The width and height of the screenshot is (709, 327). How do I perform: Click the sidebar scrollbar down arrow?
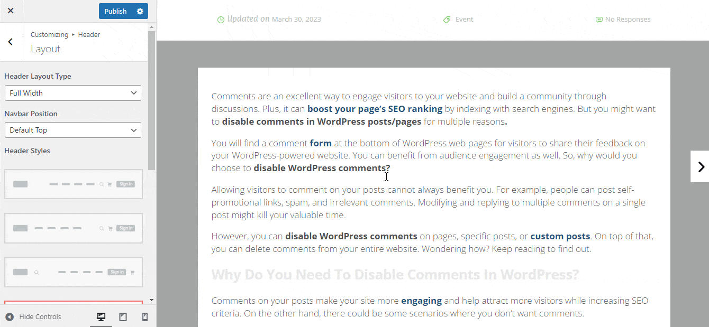click(152, 300)
